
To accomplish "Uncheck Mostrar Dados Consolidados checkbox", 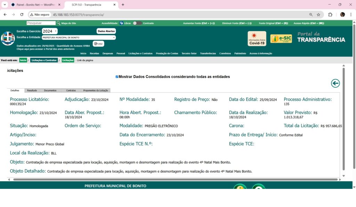I will [117, 77].
